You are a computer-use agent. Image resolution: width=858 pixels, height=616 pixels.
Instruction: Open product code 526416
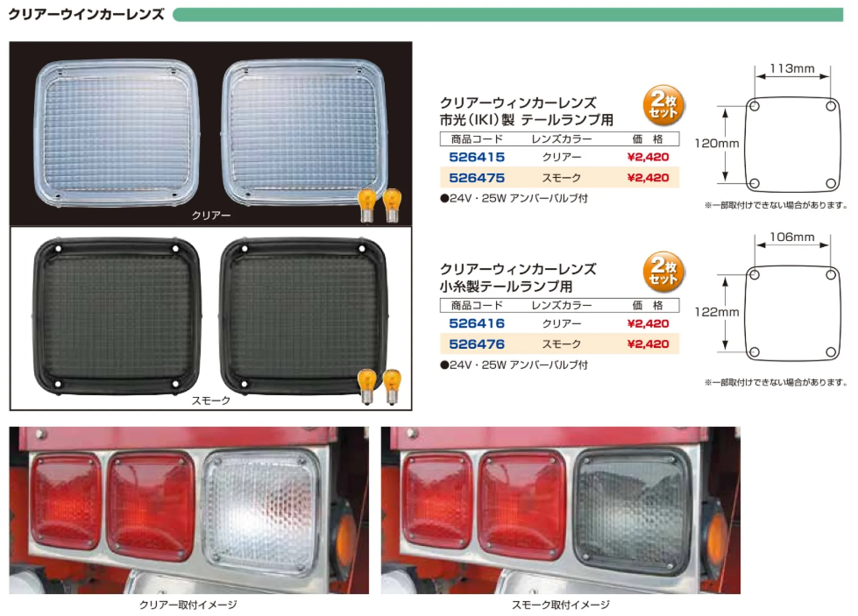477,323
